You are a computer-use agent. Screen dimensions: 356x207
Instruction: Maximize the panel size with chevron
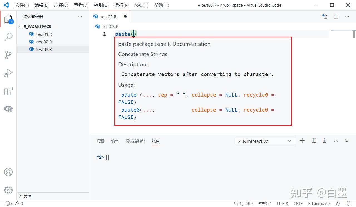336,141
